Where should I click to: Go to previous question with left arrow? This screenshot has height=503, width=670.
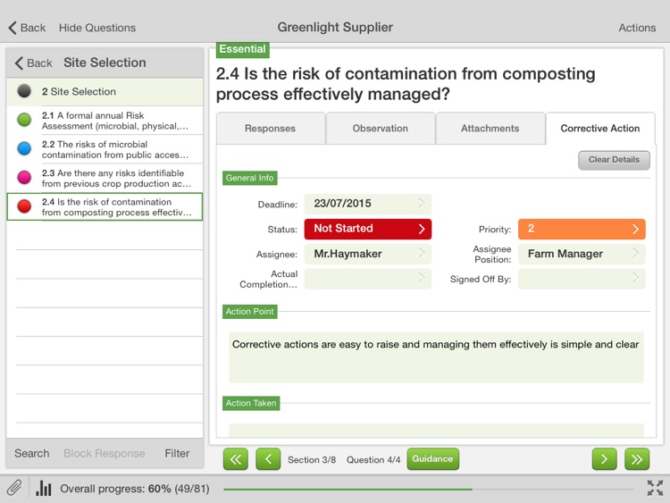click(268, 459)
